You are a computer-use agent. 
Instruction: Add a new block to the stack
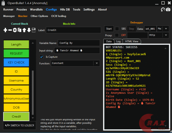coord(5,30)
